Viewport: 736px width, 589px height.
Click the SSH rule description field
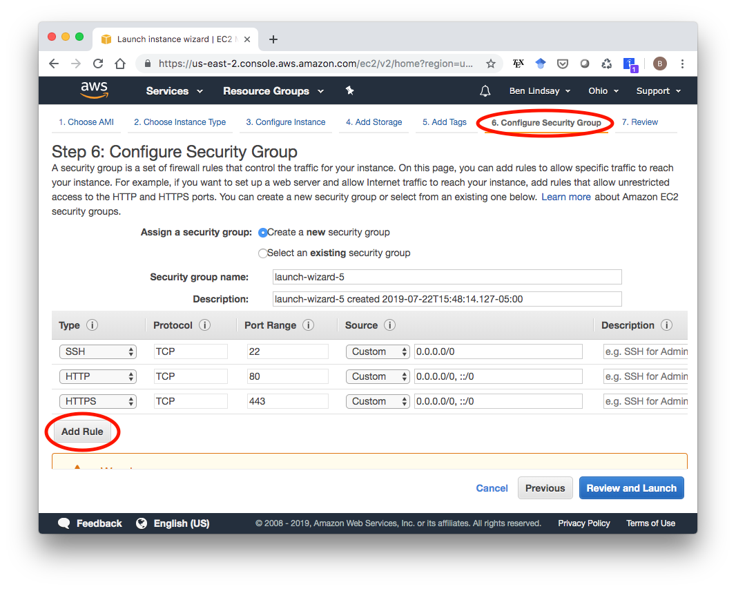pos(646,351)
